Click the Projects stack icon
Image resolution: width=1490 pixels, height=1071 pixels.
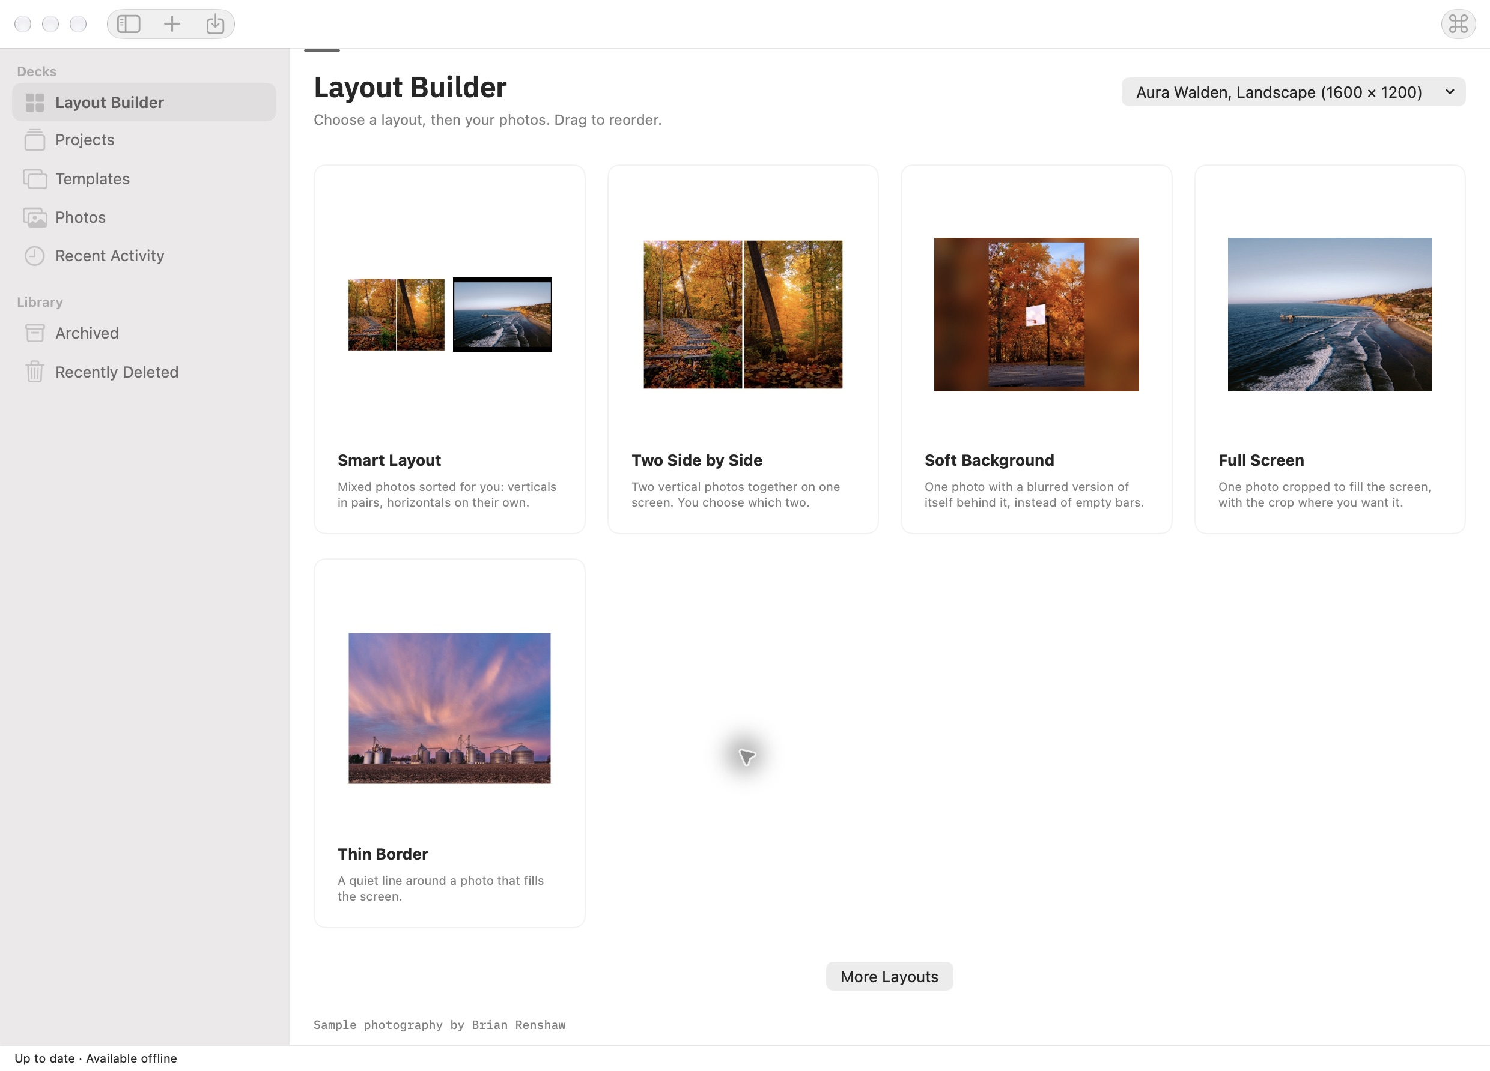click(x=35, y=140)
